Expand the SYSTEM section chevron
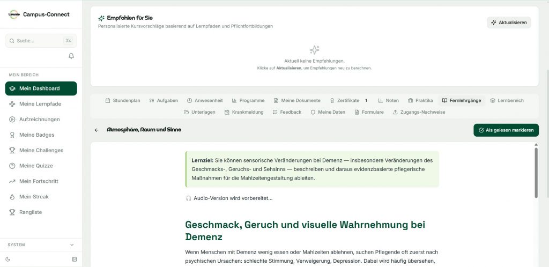This screenshot has width=549, height=267. (x=72, y=245)
